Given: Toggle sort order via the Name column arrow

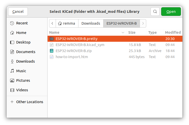Looking at the screenshot, I should tap(123, 32).
